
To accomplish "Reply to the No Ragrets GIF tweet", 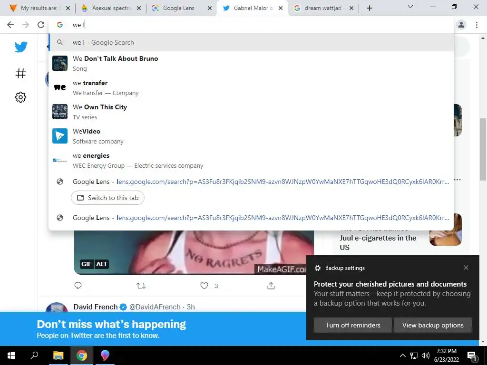I will 78,286.
